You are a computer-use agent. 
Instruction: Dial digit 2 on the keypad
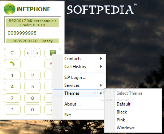point(33,75)
